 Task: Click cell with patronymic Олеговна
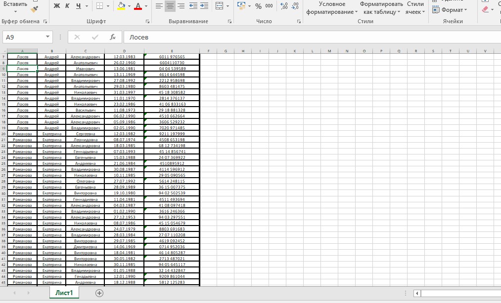(x=85, y=181)
